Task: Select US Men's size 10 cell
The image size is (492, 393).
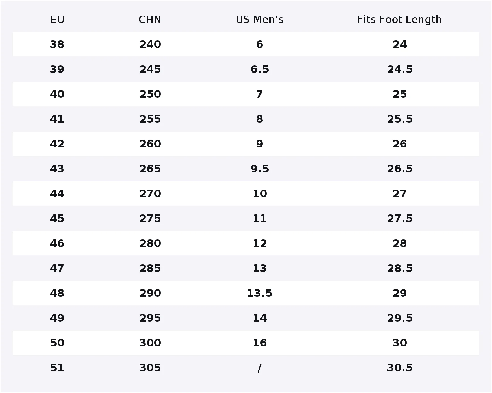Action: [x=260, y=194]
